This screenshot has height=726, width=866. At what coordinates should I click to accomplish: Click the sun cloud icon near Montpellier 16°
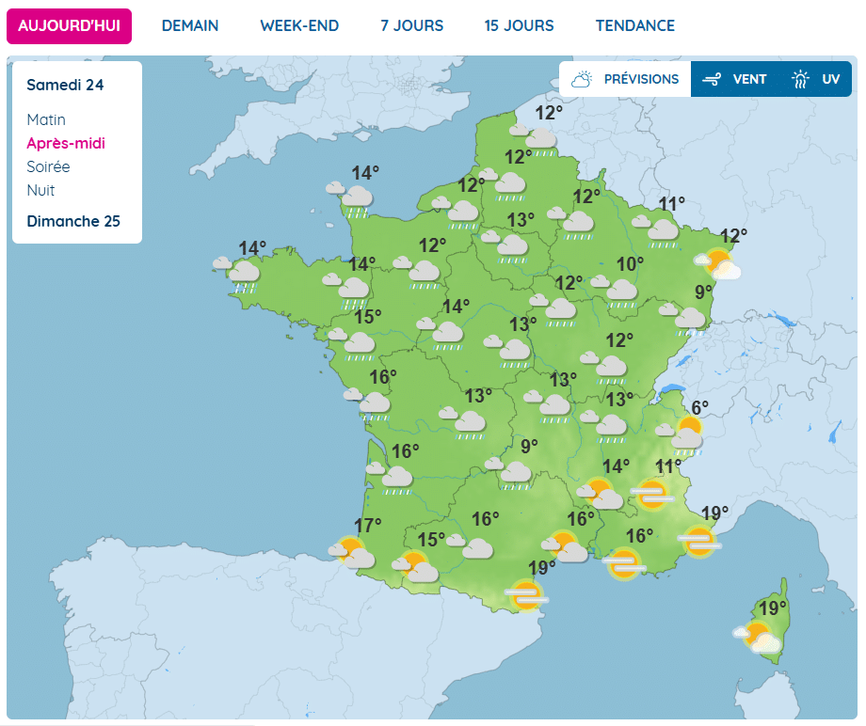tap(565, 546)
